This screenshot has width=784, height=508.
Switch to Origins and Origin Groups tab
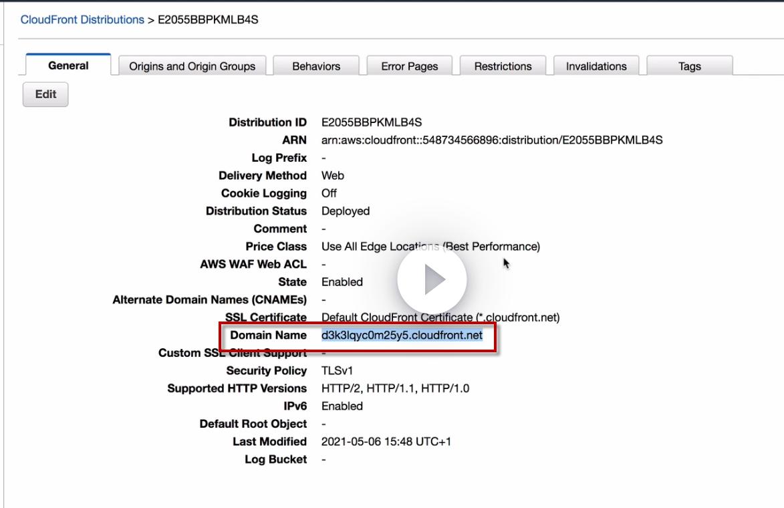click(x=192, y=66)
